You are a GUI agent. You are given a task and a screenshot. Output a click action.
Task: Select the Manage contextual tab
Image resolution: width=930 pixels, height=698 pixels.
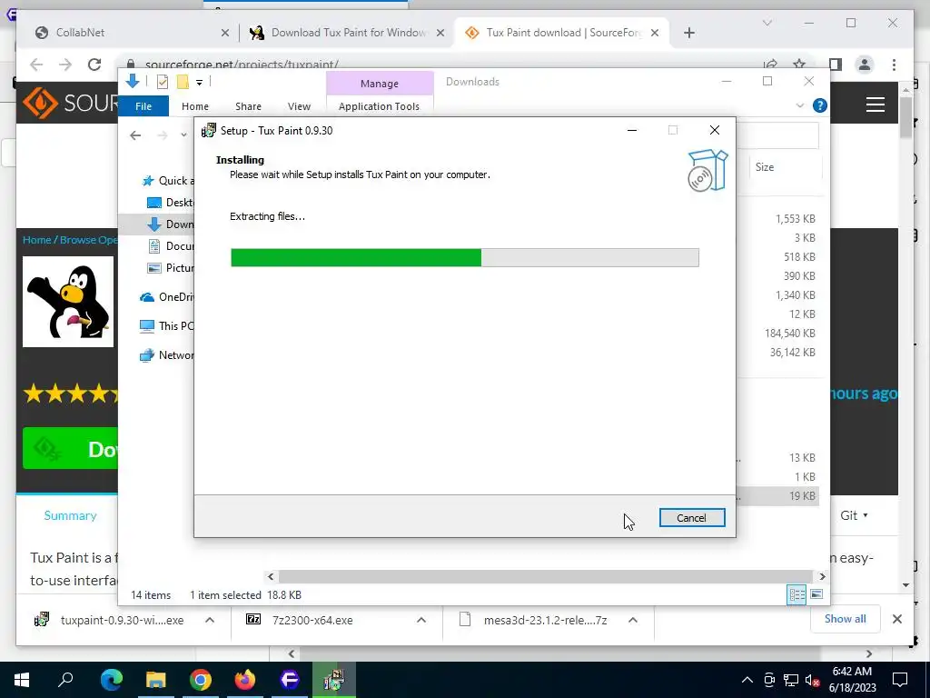[x=379, y=84]
